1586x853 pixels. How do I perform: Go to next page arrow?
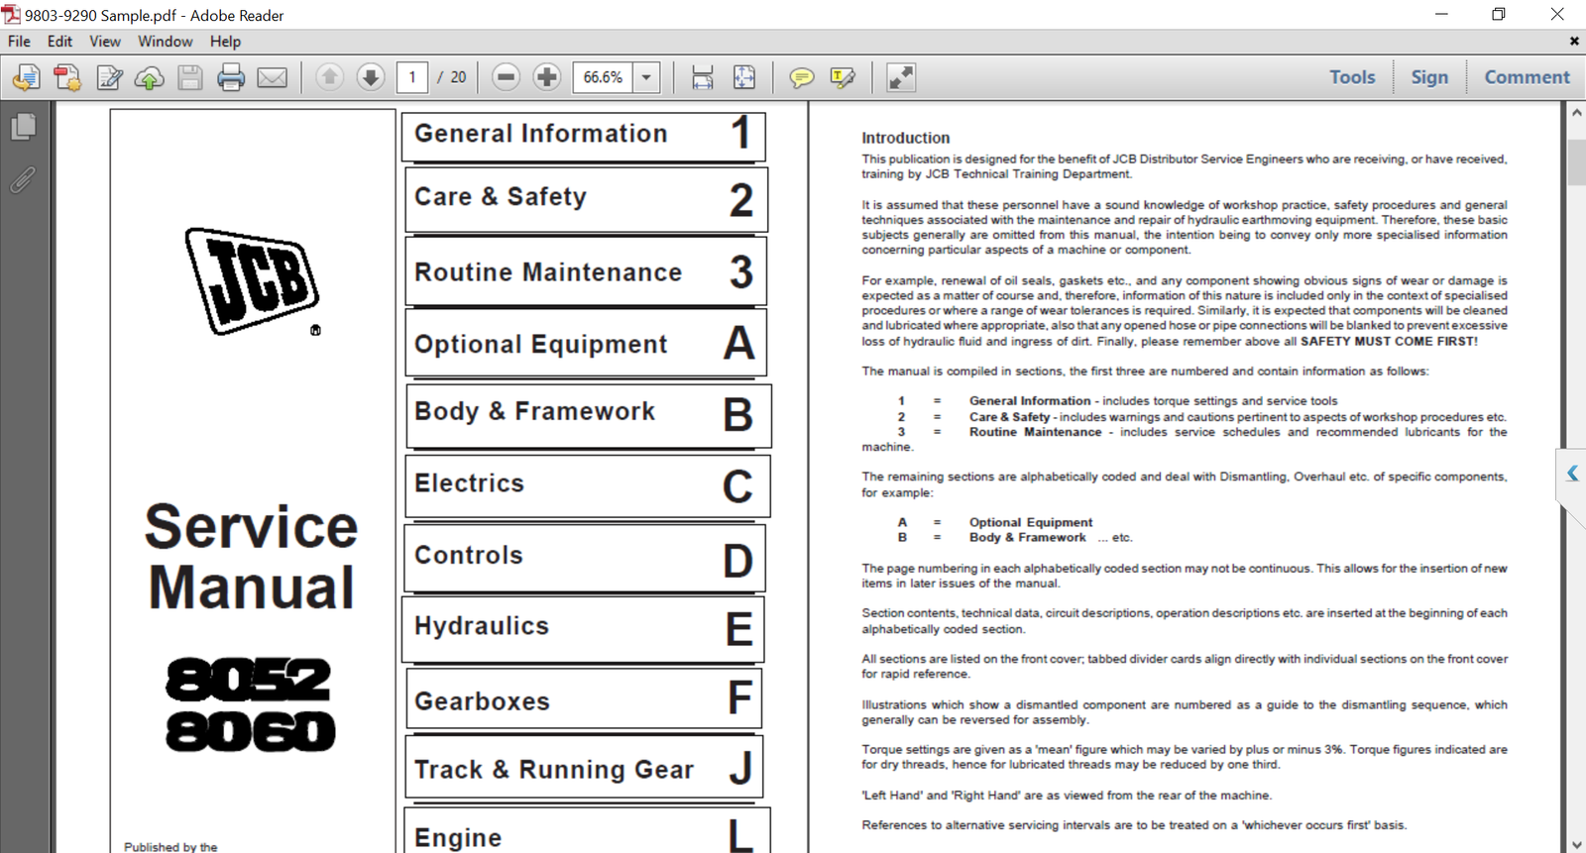[371, 77]
